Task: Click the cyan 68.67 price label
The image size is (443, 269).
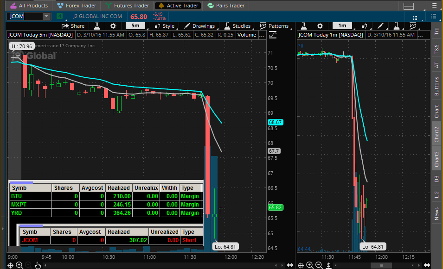Action: 275,122
